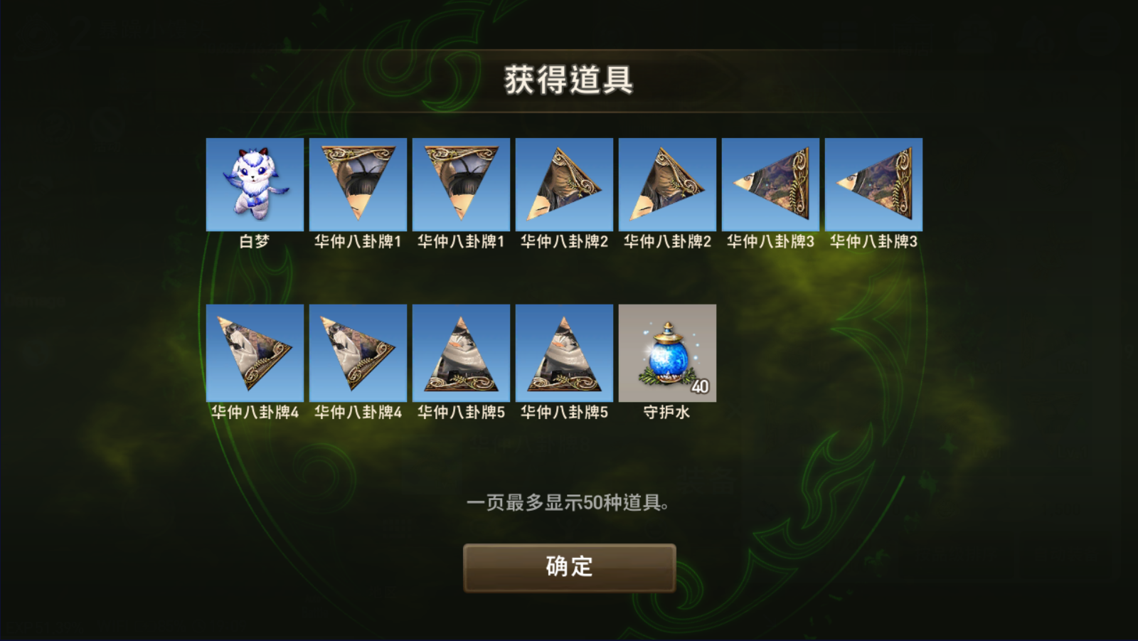Tap the first 华仲八卦牌2 tile icon

click(564, 184)
